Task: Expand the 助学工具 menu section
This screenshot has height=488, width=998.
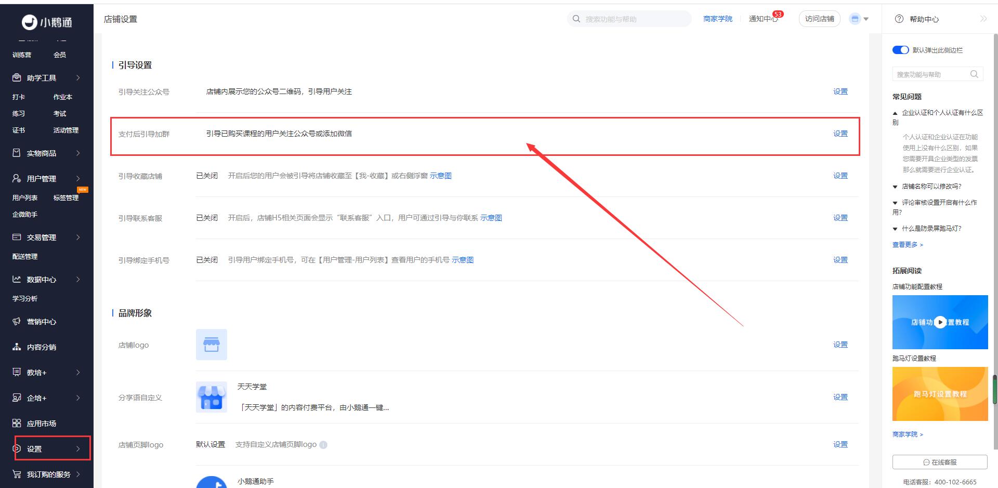Action: [47, 78]
